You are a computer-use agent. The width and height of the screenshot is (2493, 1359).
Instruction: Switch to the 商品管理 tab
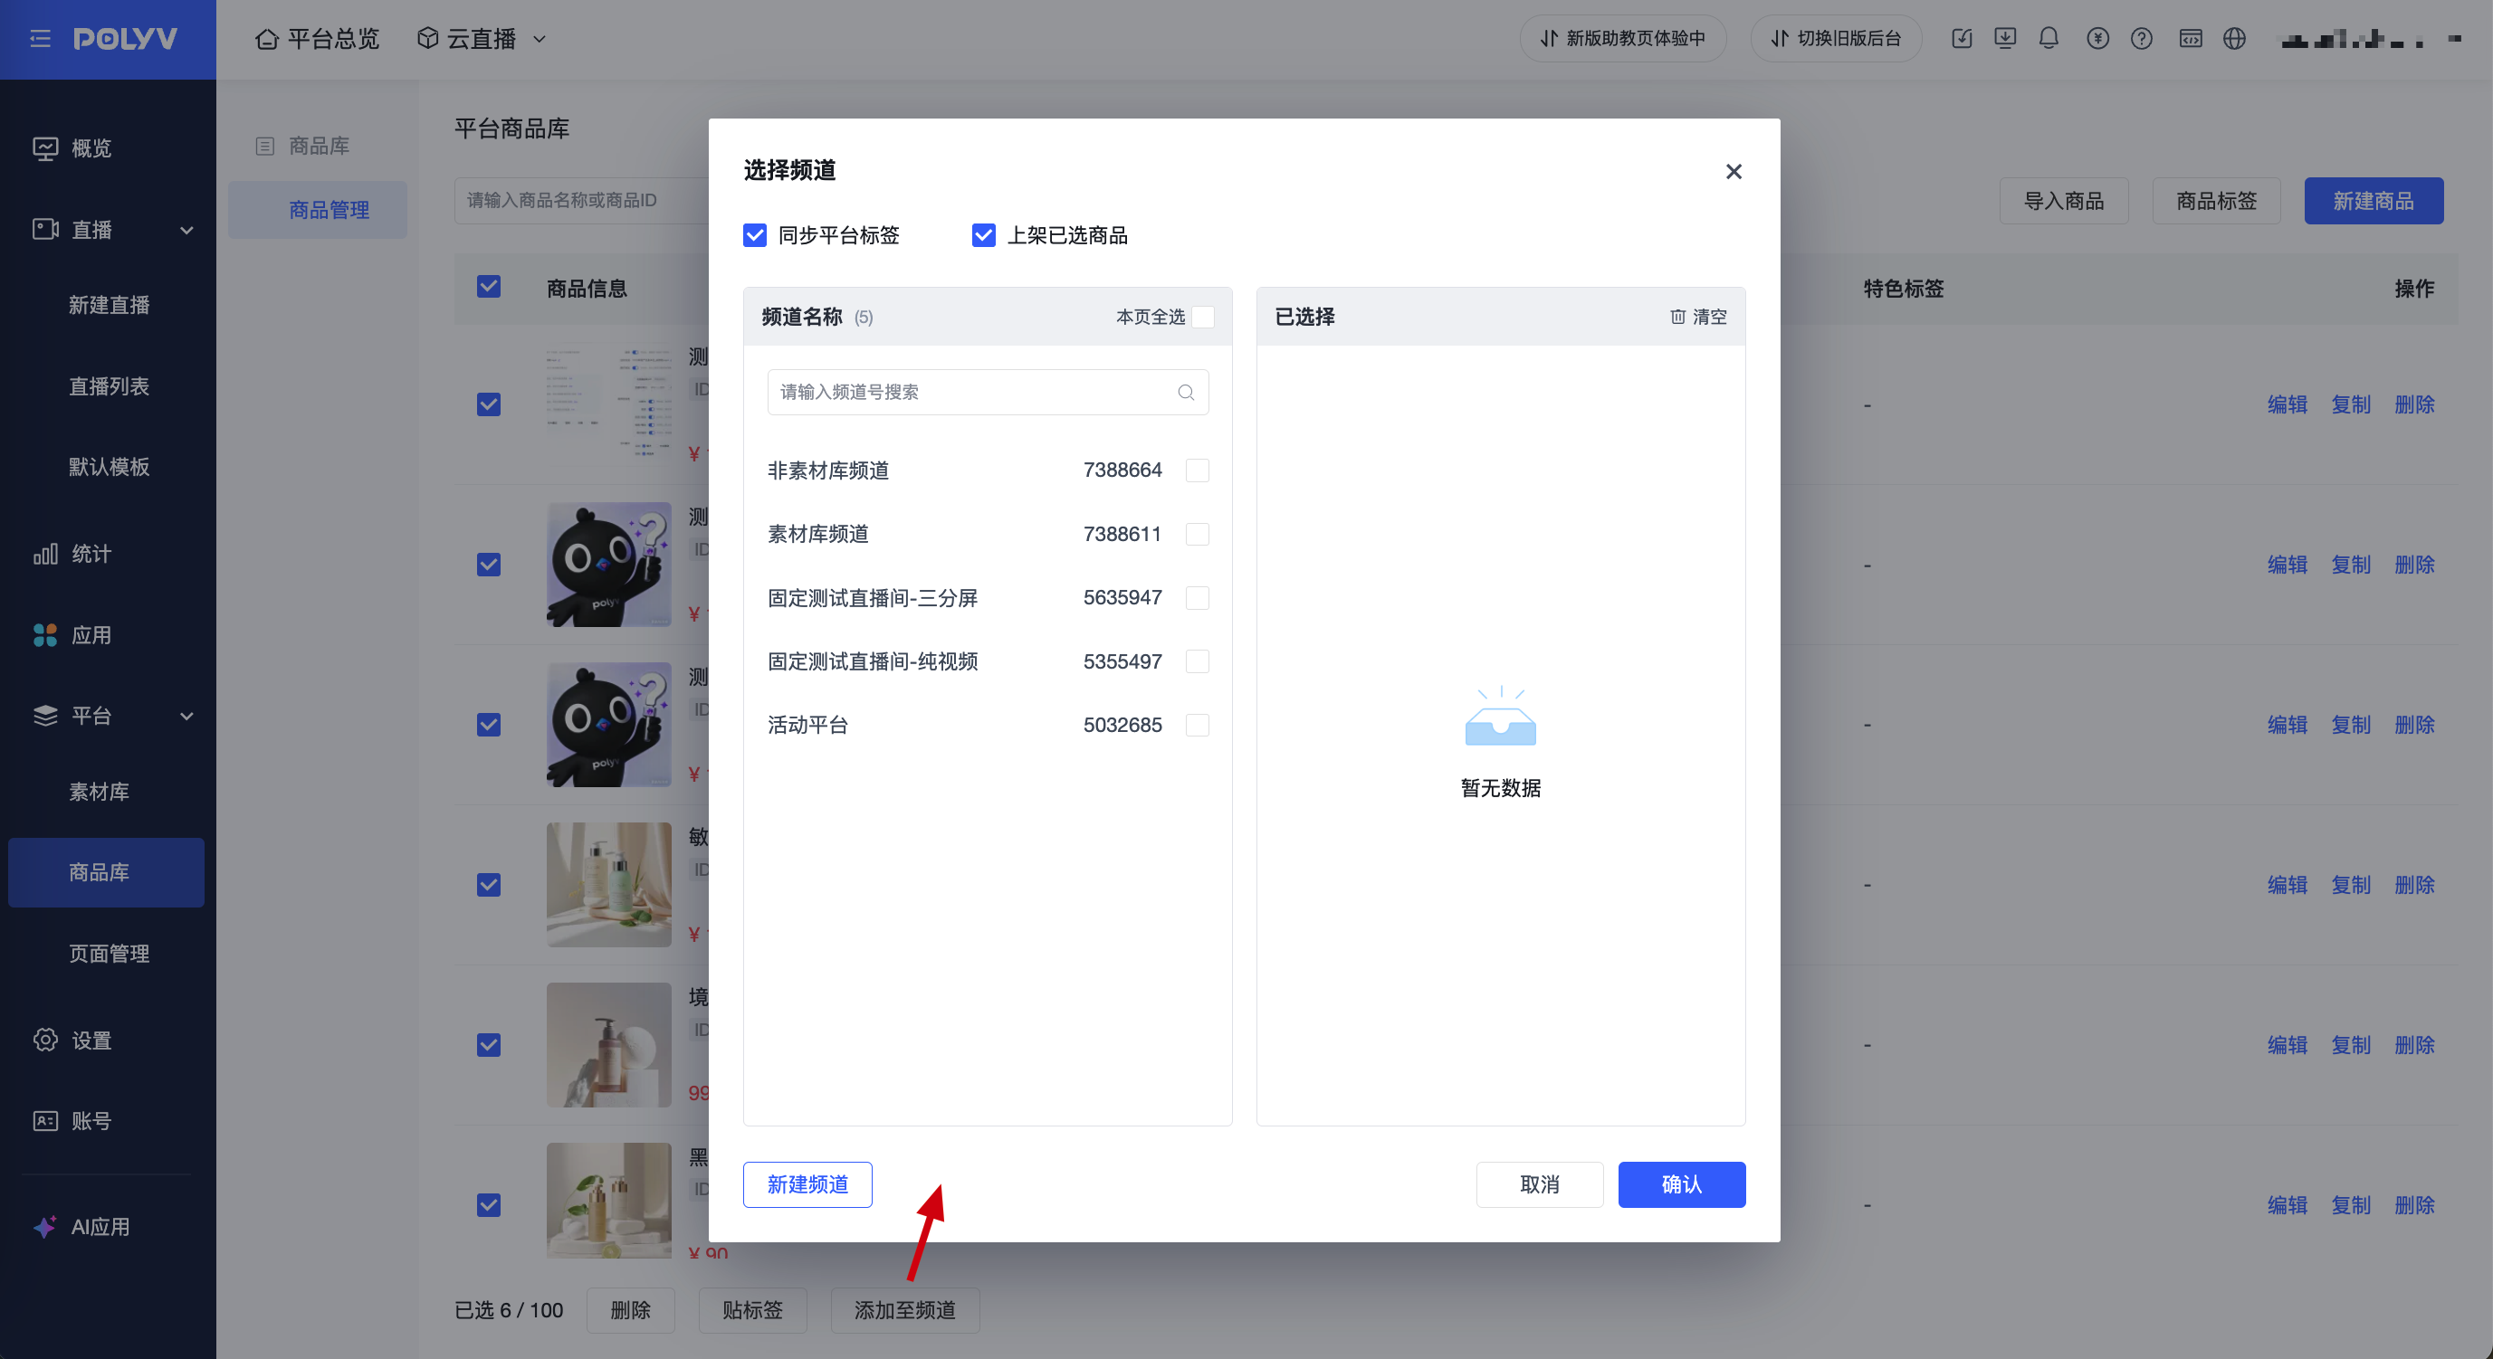tap(318, 210)
